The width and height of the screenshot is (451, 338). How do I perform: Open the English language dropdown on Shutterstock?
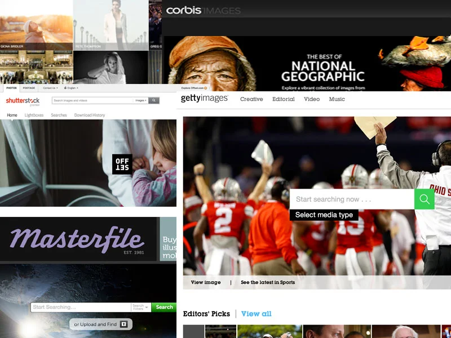tap(71, 88)
